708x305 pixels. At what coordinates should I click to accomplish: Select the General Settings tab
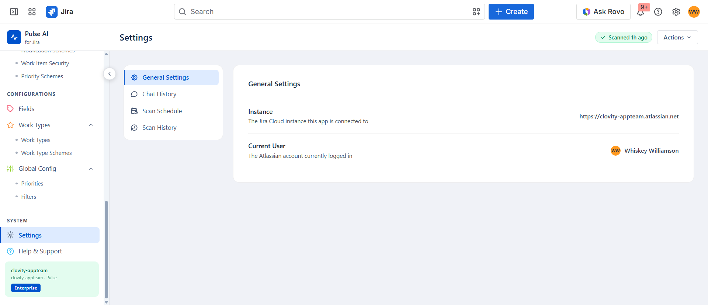pos(171,77)
